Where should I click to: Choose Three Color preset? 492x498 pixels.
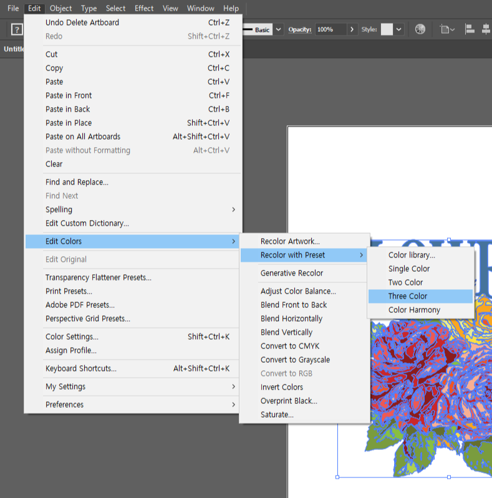click(420, 296)
